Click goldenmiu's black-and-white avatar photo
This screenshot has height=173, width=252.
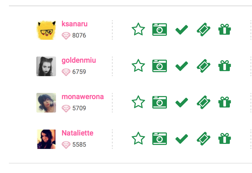click(46, 66)
